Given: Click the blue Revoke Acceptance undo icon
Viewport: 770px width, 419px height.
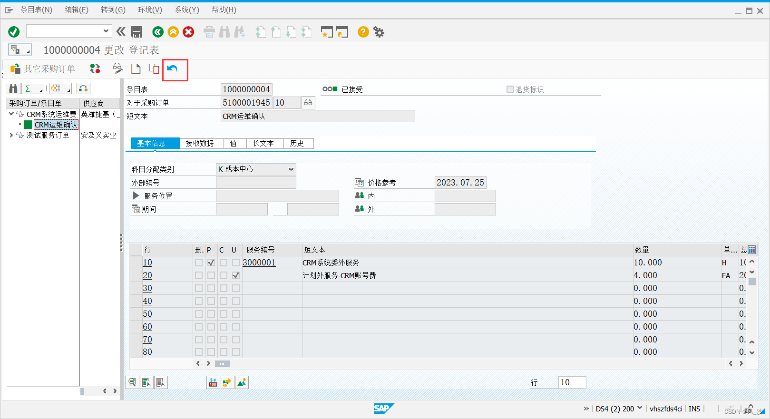Looking at the screenshot, I should (x=172, y=69).
